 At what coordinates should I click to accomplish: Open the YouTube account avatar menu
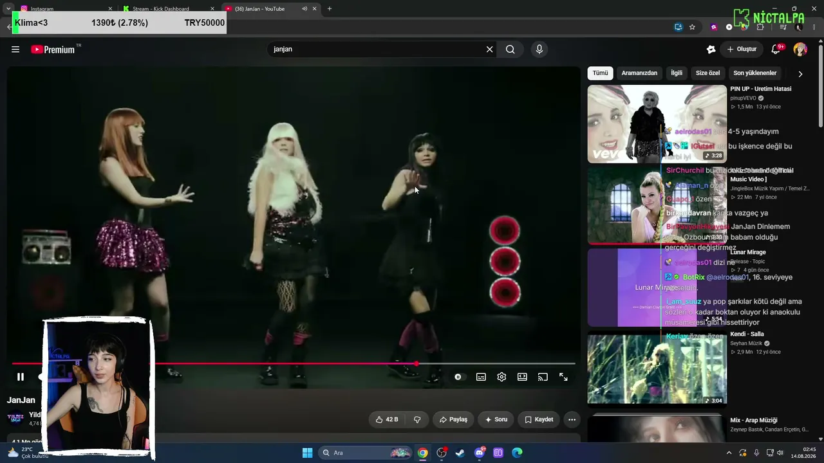800,50
